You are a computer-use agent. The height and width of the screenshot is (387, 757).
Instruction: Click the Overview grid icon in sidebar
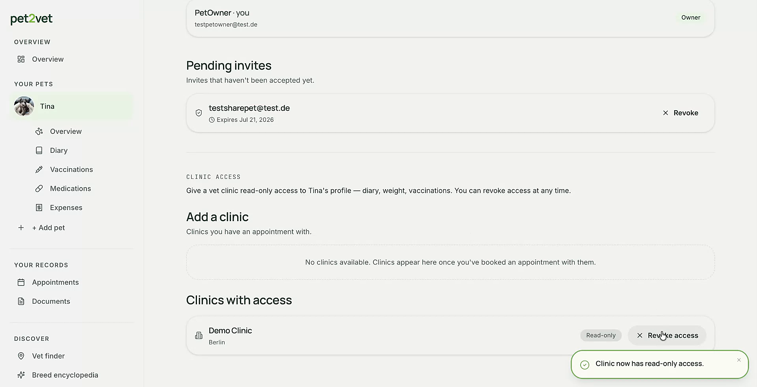click(21, 59)
